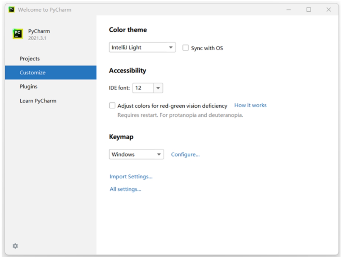The image size is (342, 258).
Task: Open All settings... link
Action: coord(125,189)
